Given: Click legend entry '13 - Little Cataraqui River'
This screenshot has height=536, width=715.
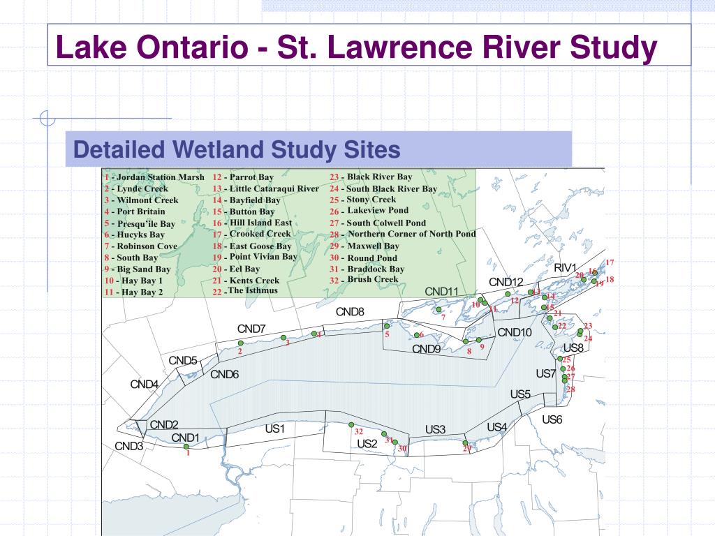Looking at the screenshot, I should 266,188.
